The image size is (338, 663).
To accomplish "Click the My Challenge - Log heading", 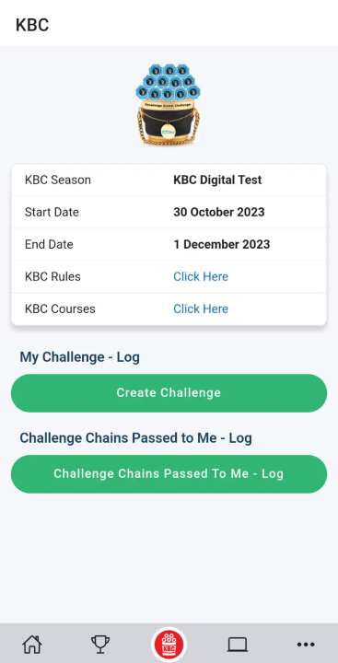I will tap(79, 357).
